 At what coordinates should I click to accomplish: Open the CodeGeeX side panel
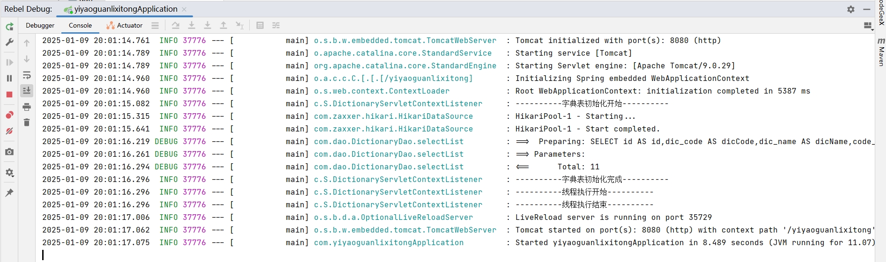coord(881,13)
